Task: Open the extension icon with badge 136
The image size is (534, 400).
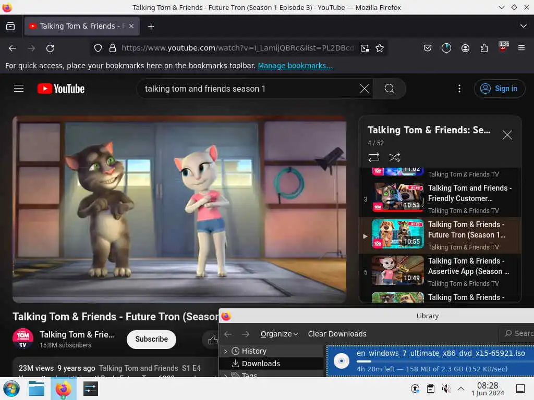Action: 503,47
